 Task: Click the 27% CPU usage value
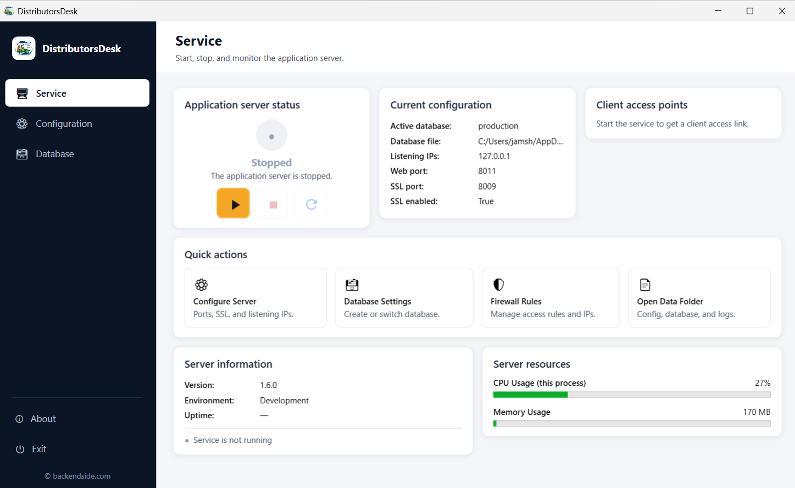tap(763, 383)
